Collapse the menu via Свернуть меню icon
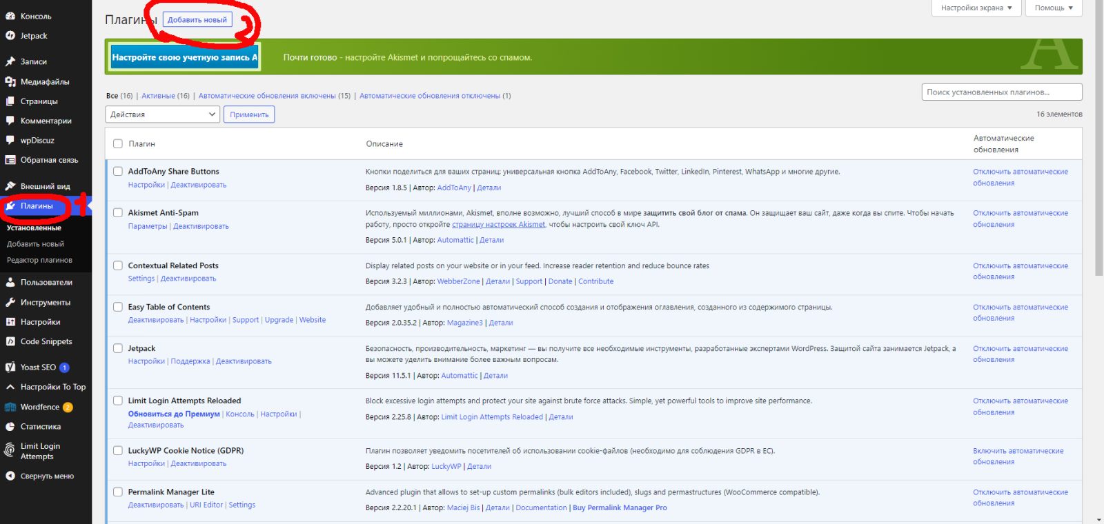Viewport: 1104px width, 524px height. [x=10, y=476]
